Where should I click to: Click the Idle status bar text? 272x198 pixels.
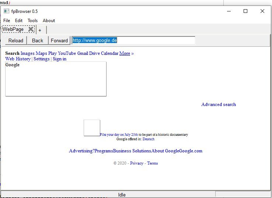[x=122, y=195]
